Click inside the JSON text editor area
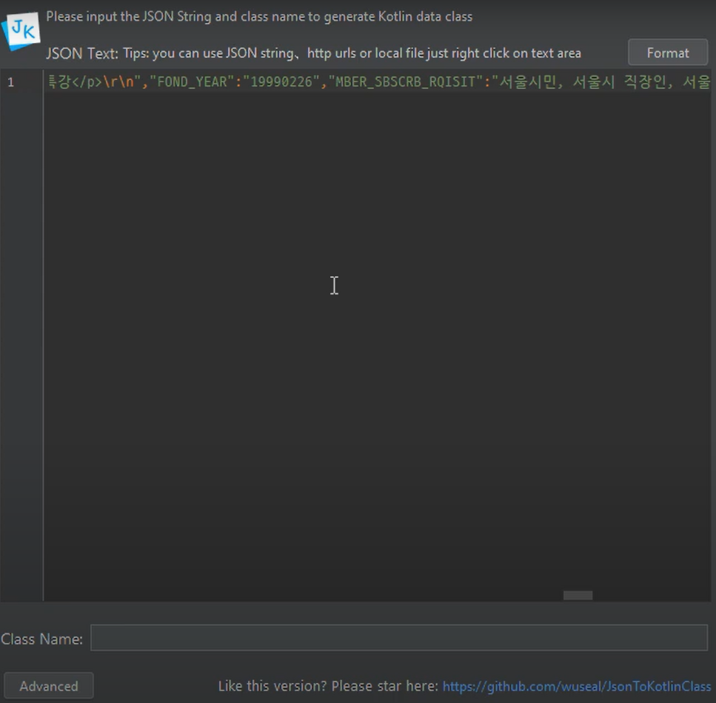The width and height of the screenshot is (716, 703). pyautogui.click(x=377, y=336)
